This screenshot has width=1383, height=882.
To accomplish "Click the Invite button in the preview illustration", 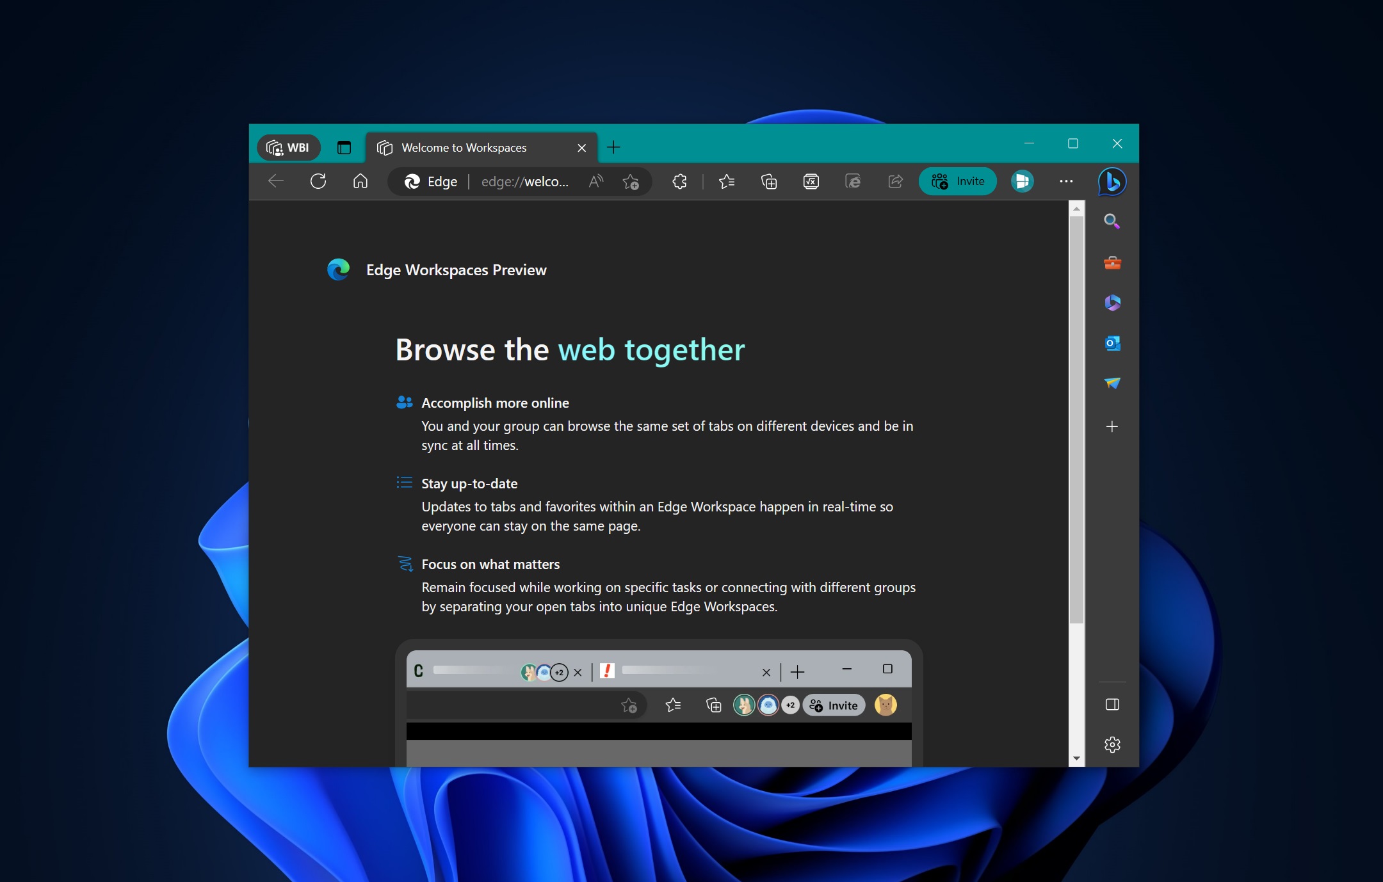I will click(834, 705).
